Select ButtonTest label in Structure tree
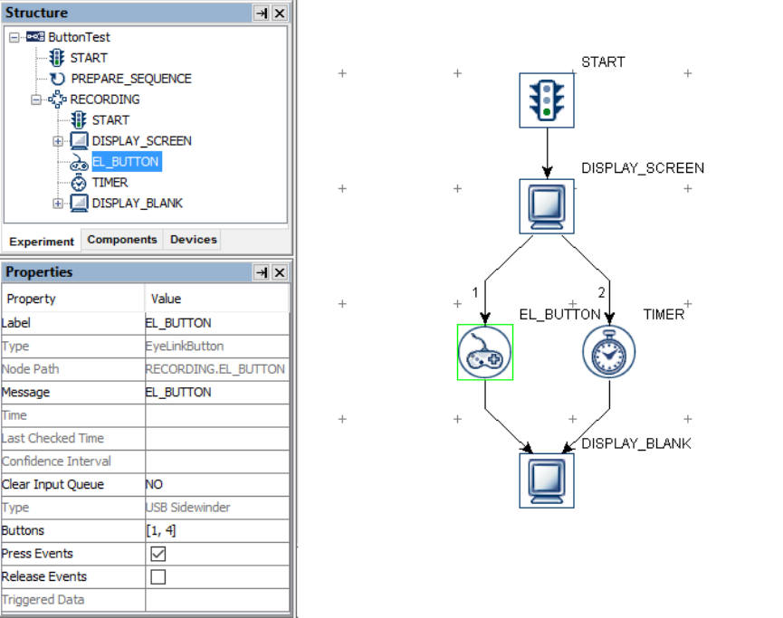Viewport: 783px width, 618px height. tap(79, 37)
